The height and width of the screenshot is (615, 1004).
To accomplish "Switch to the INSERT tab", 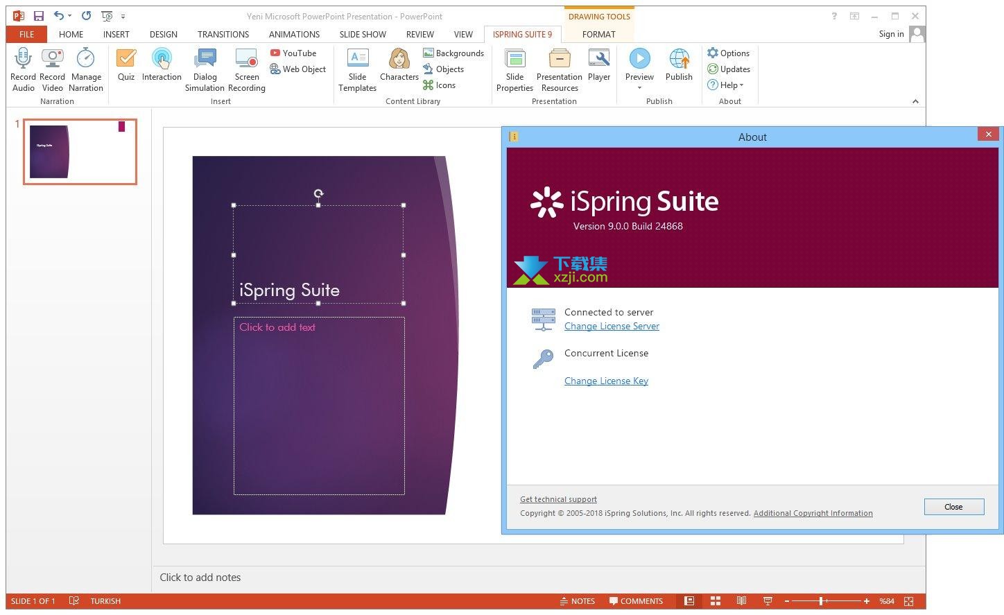I will click(x=116, y=34).
